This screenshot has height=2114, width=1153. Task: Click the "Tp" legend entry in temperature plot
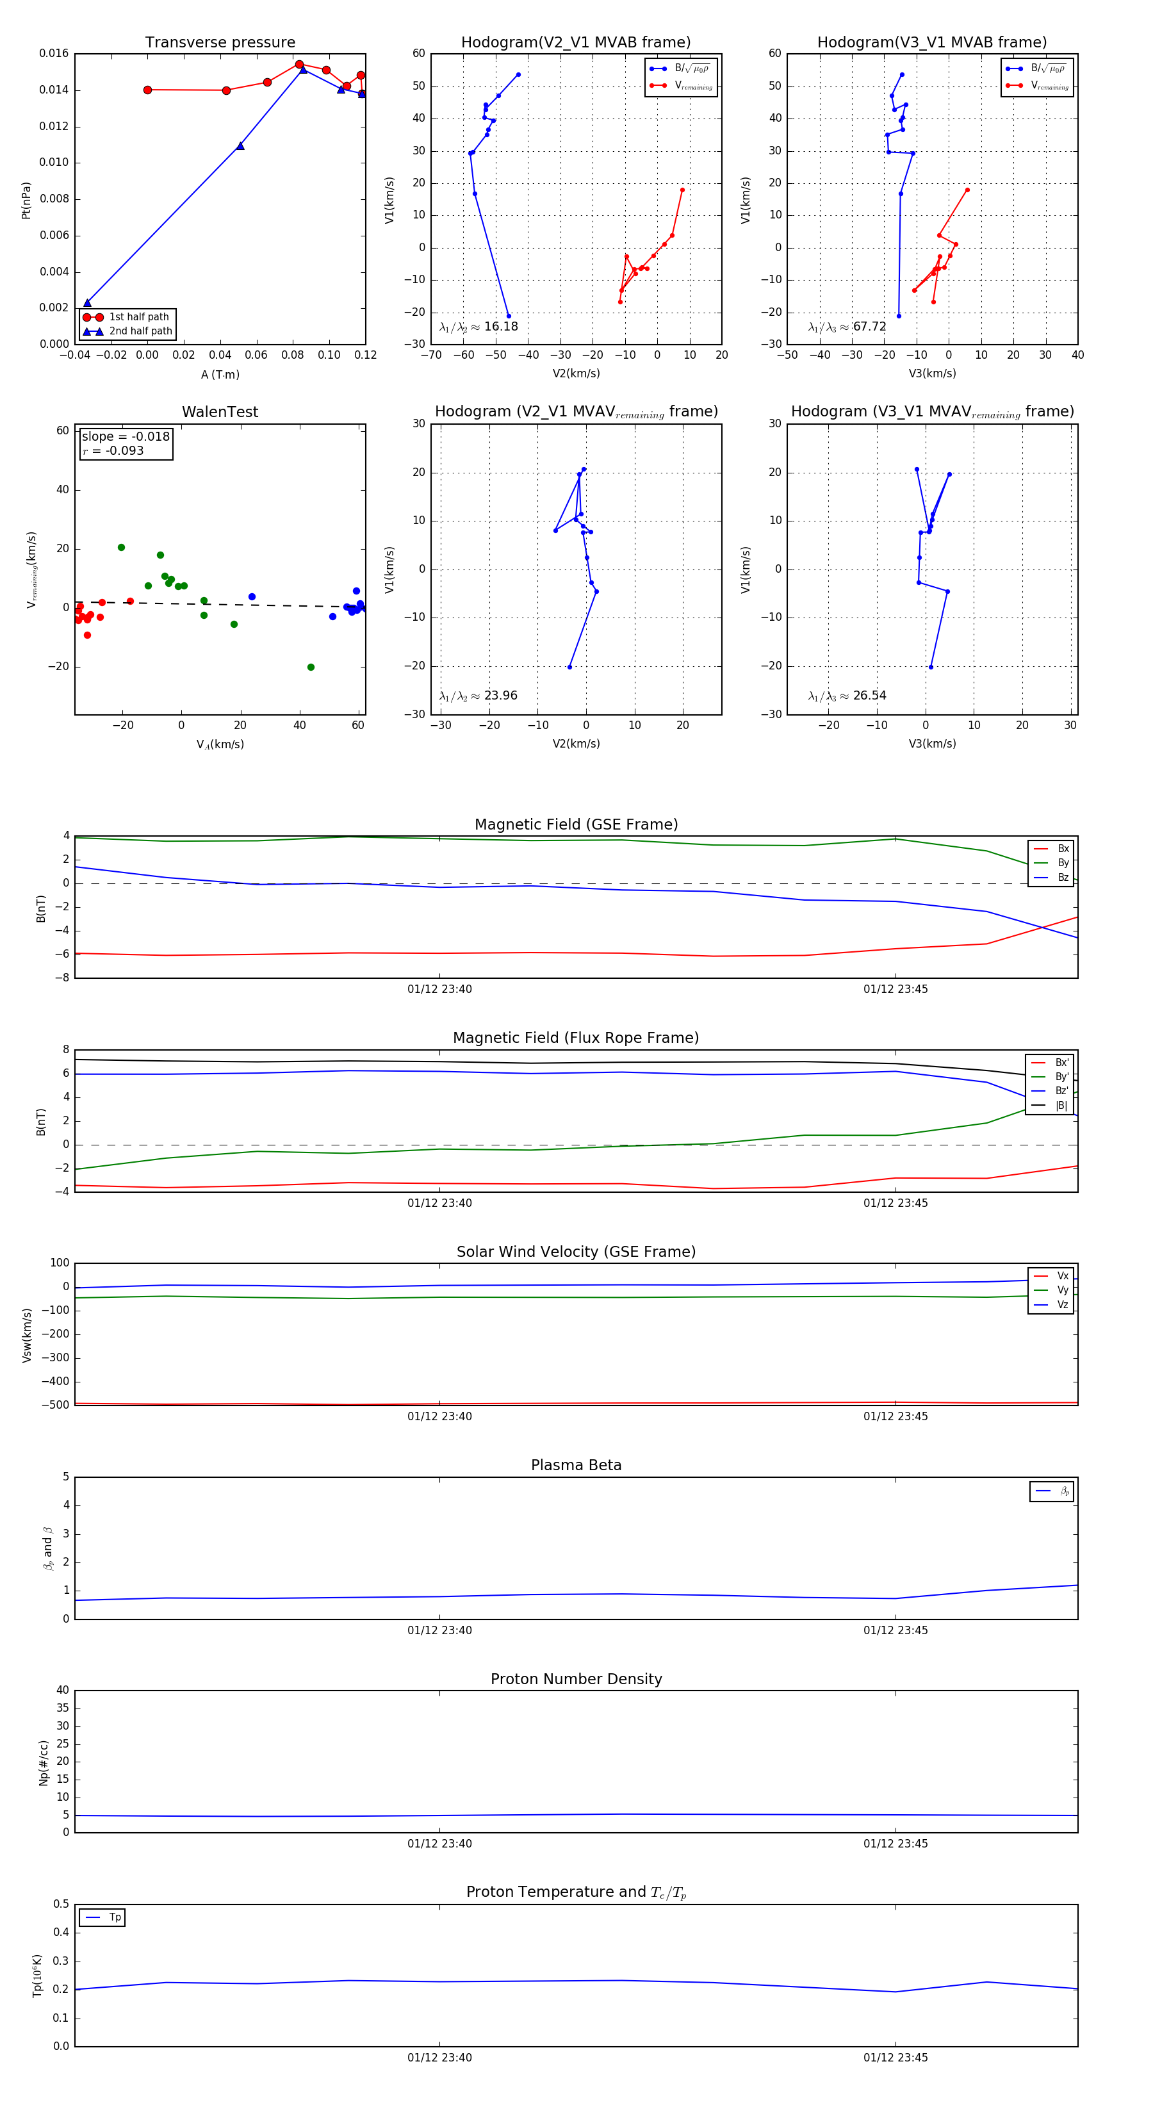(102, 1917)
